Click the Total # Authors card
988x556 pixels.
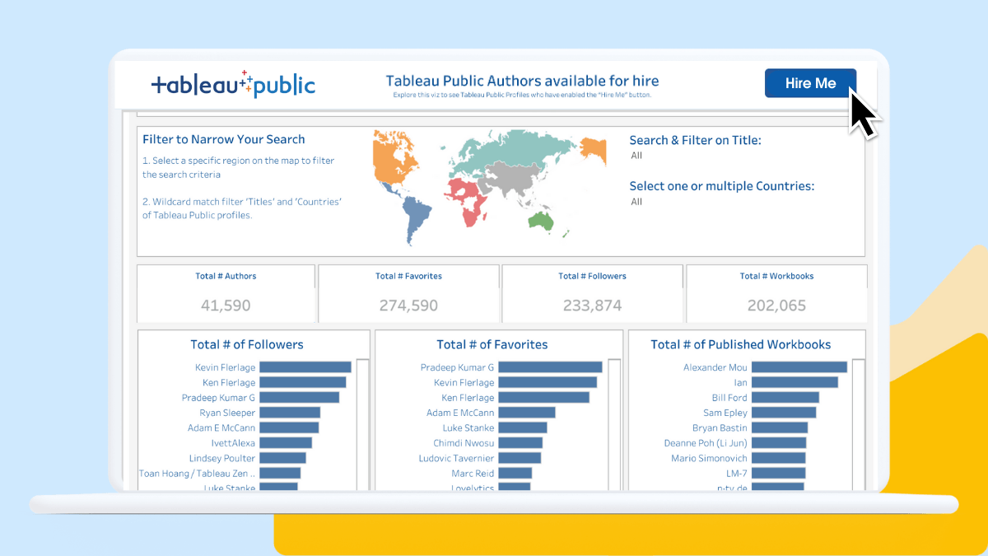(226, 293)
